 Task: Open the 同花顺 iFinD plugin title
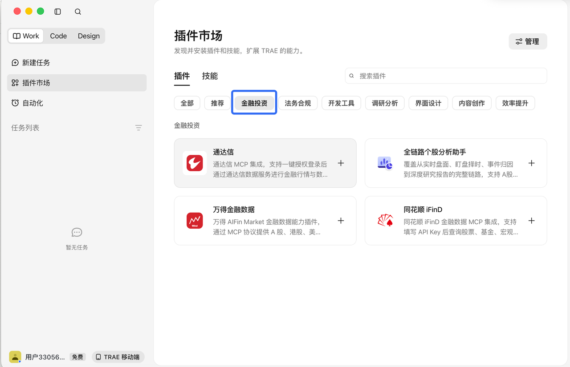(x=423, y=210)
